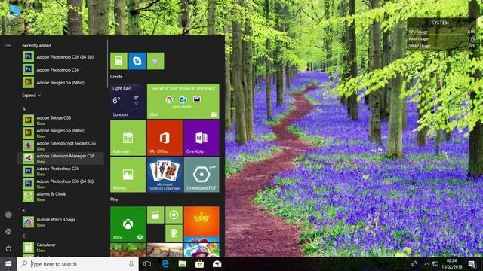Screen dimensions: 483x271
Task: Click the Power button icon
Action: [x=8, y=248]
